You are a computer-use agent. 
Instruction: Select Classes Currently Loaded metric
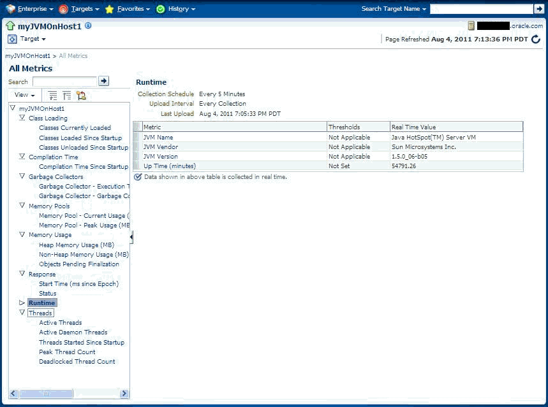(75, 128)
